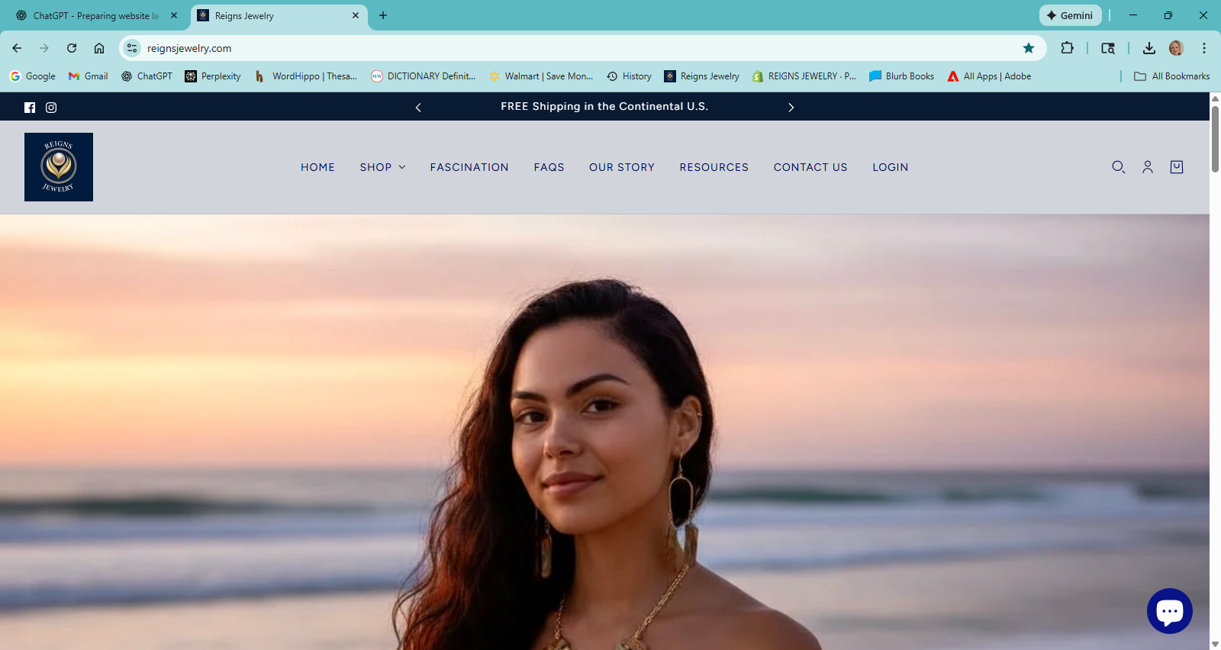
Task: Open the browser Extensions puzzle icon
Action: point(1067,48)
